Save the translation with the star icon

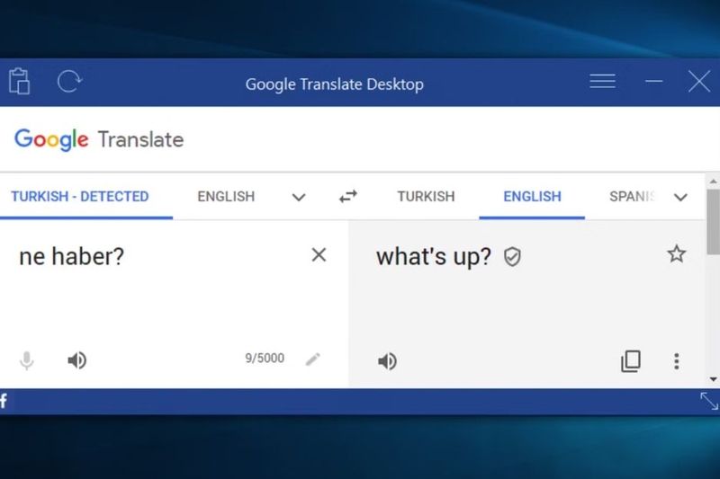[x=677, y=254]
